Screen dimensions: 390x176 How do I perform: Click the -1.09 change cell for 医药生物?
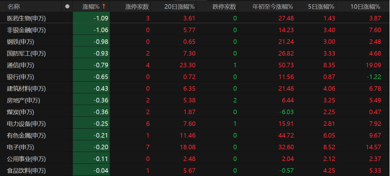pos(92,18)
